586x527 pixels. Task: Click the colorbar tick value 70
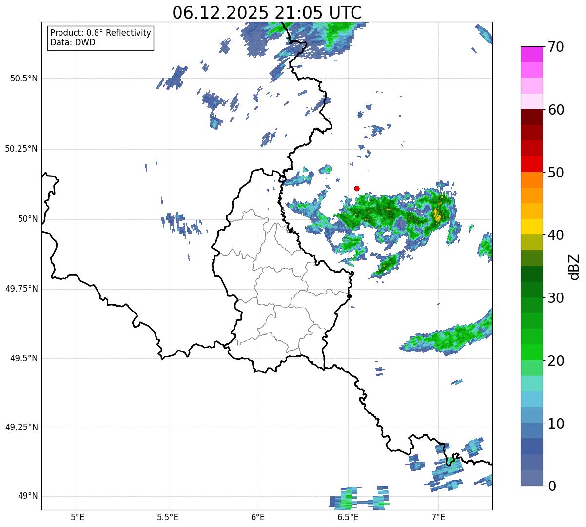tap(556, 47)
